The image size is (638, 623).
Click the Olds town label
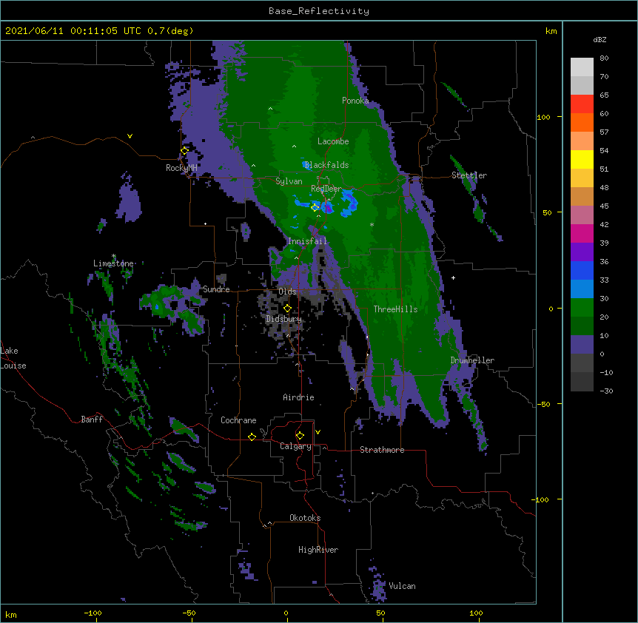(287, 292)
